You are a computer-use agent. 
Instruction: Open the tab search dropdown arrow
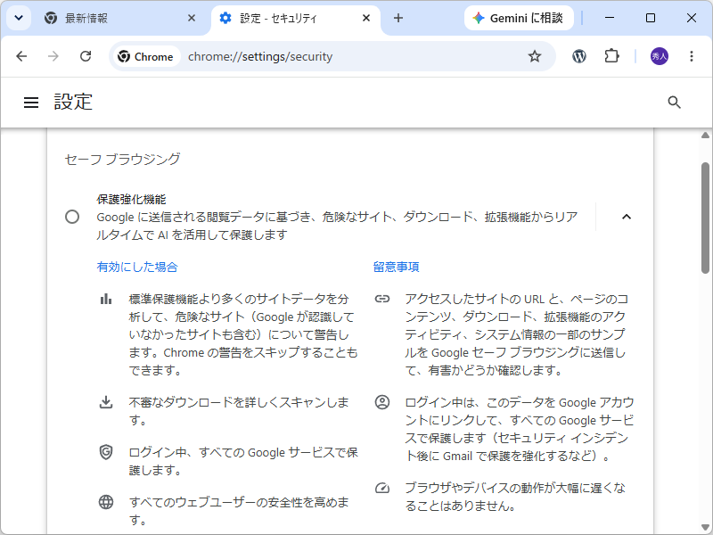19,18
